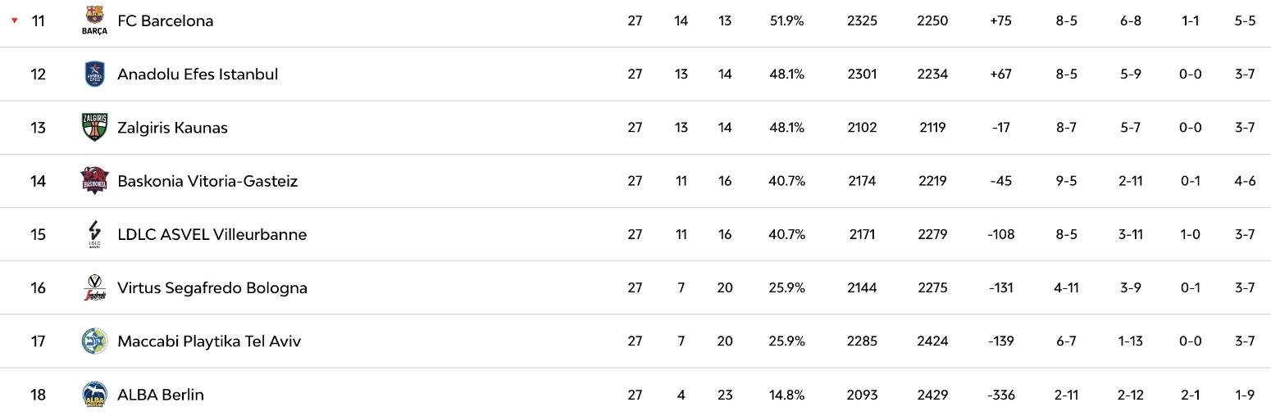Click the Anadolu Efes Istanbul logo
Image resolution: width=1271 pixels, height=416 pixels.
[x=94, y=74]
